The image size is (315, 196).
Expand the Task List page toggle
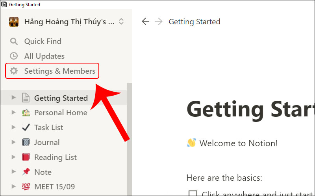coord(14,127)
